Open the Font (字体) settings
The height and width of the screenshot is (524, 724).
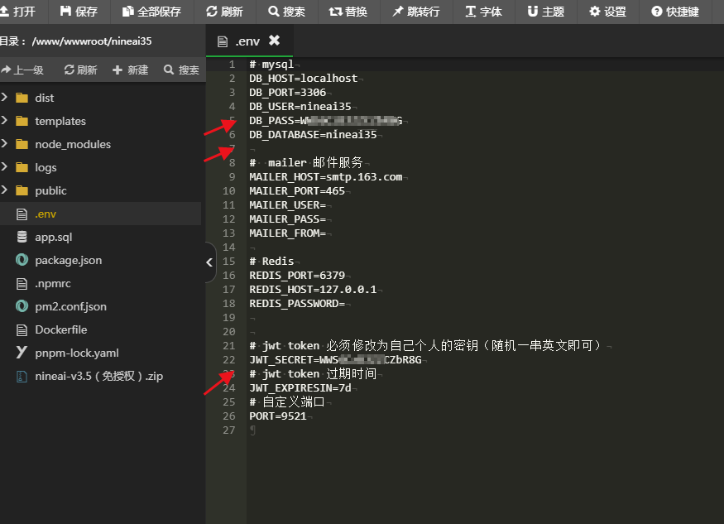tap(483, 12)
